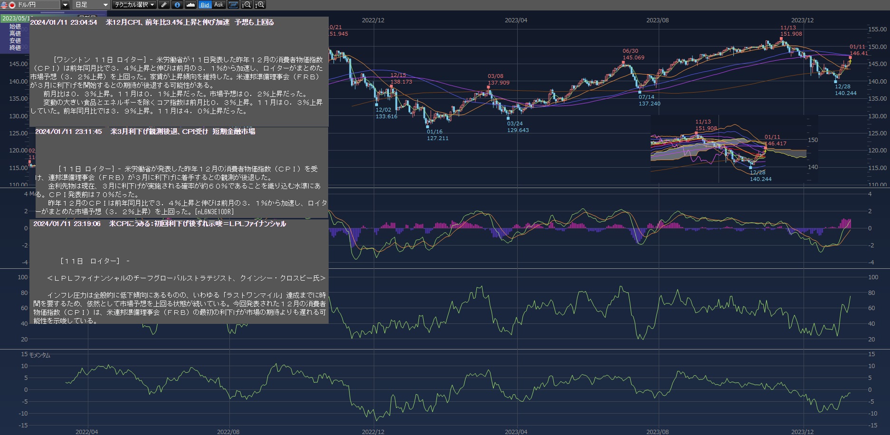Click the mini overview chart thumbnail
Screen dimensions: 890x435
pyautogui.click(x=729, y=150)
